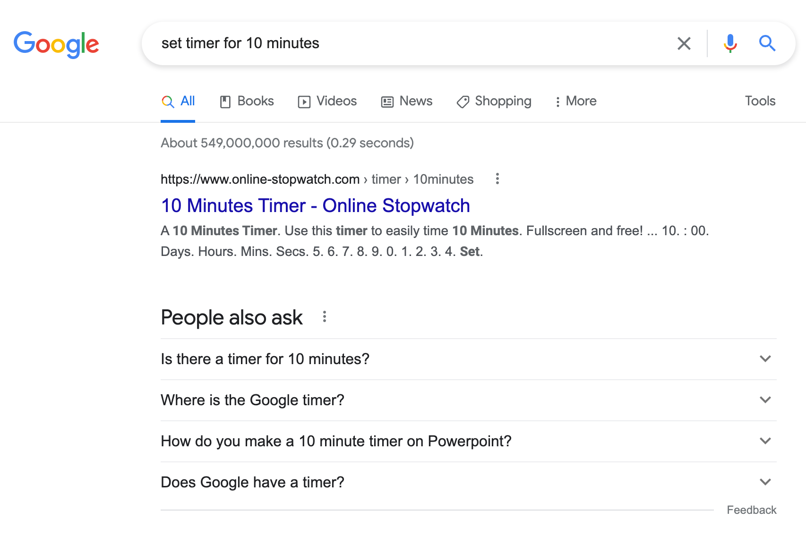Click the magnifying glass search icon
This screenshot has height=545, width=806.
(767, 43)
